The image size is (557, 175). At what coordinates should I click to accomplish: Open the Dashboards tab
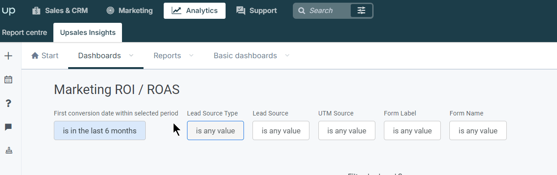(100, 56)
